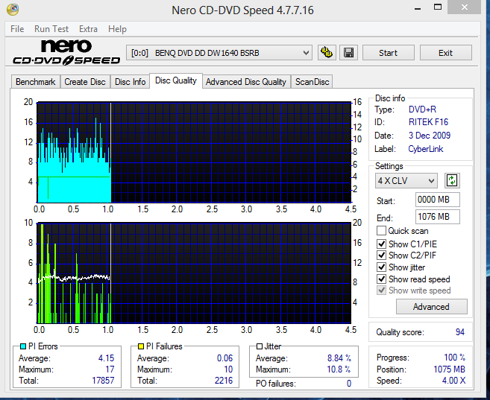Image resolution: width=490 pixels, height=400 pixels.
Task: Uncheck Show C1/PIE
Action: (x=381, y=244)
